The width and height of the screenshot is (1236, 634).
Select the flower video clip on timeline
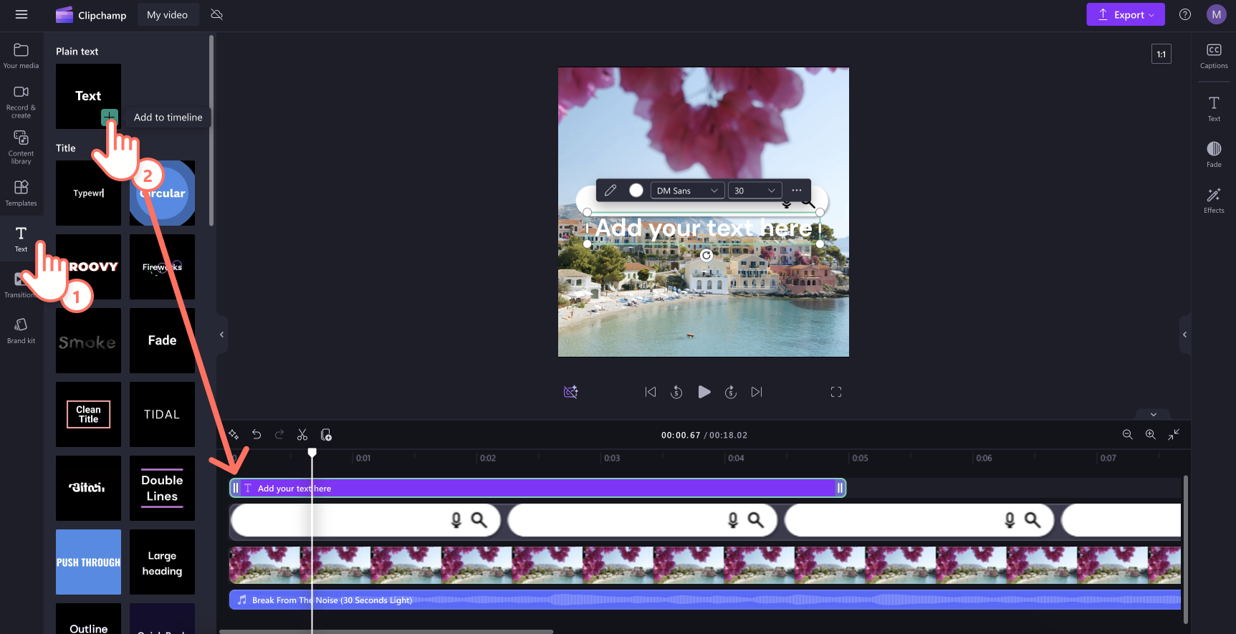point(705,565)
